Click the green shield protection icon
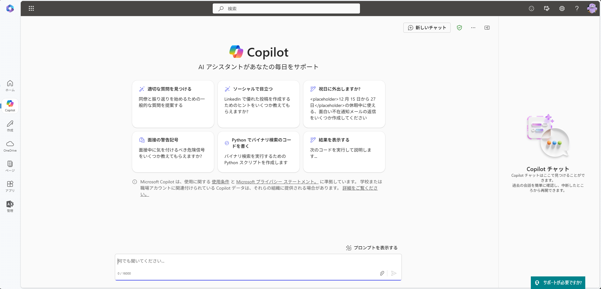601x289 pixels. pyautogui.click(x=459, y=28)
